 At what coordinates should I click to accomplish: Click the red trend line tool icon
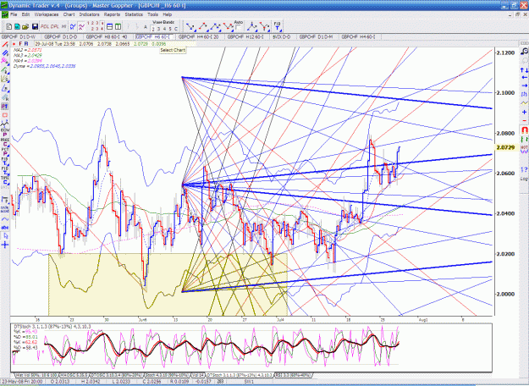[x=5, y=45]
